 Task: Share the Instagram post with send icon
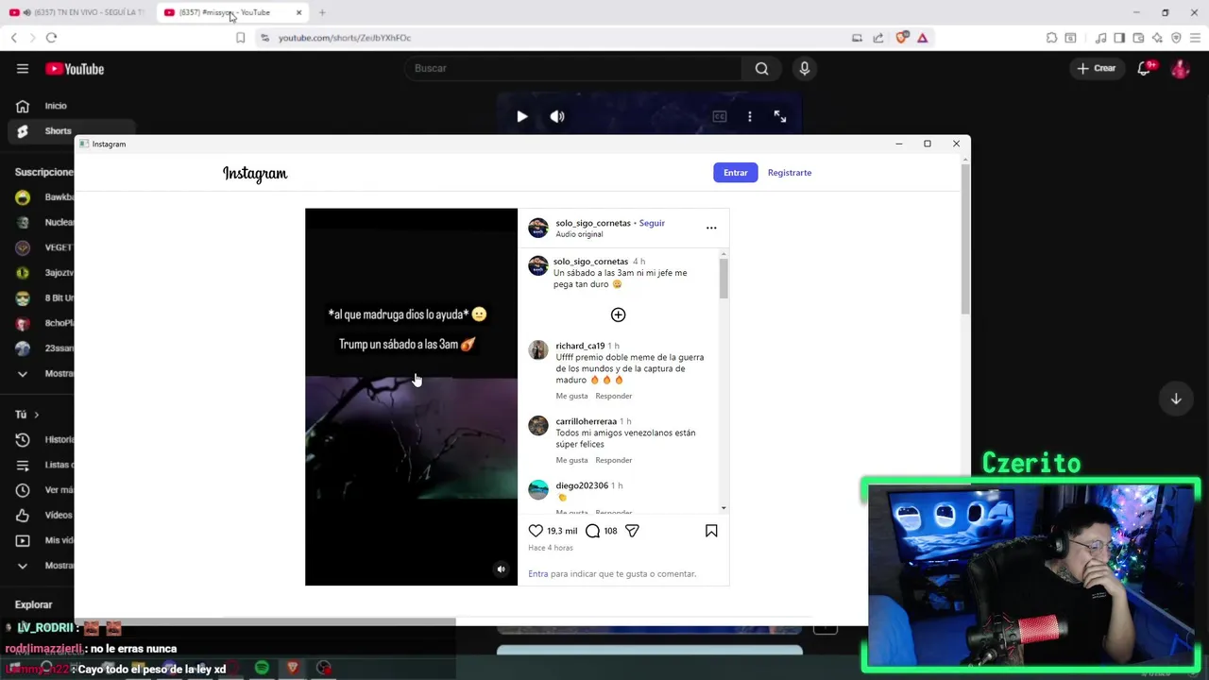(632, 531)
